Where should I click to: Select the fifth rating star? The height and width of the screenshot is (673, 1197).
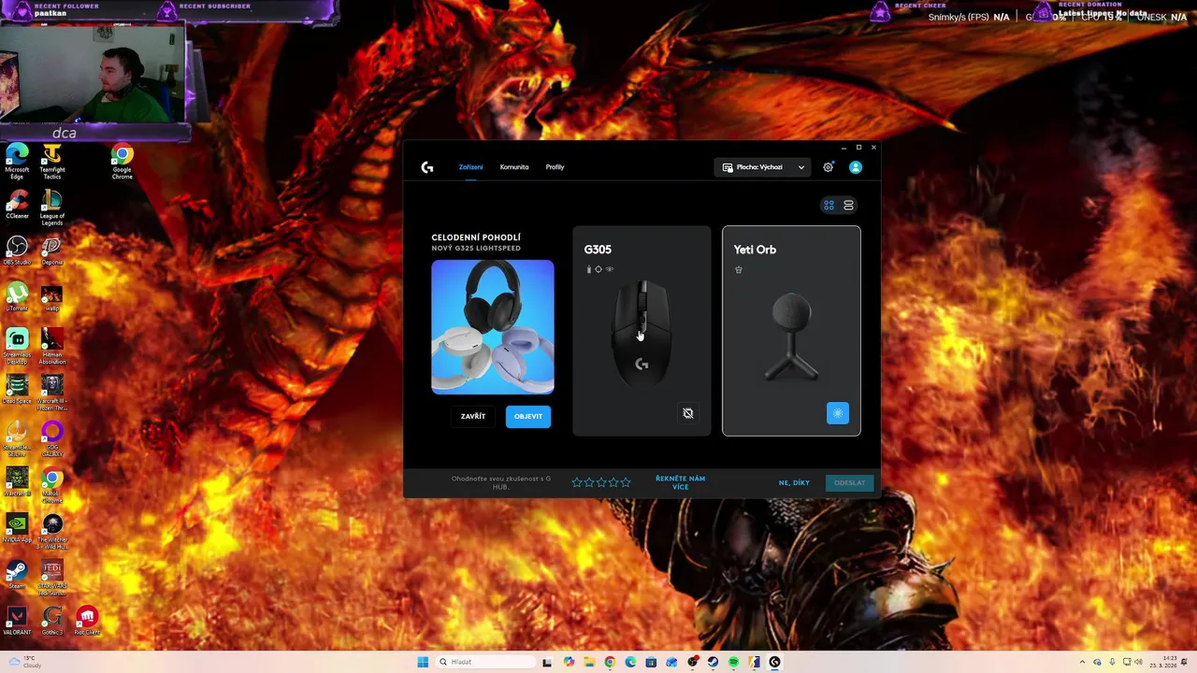[626, 482]
